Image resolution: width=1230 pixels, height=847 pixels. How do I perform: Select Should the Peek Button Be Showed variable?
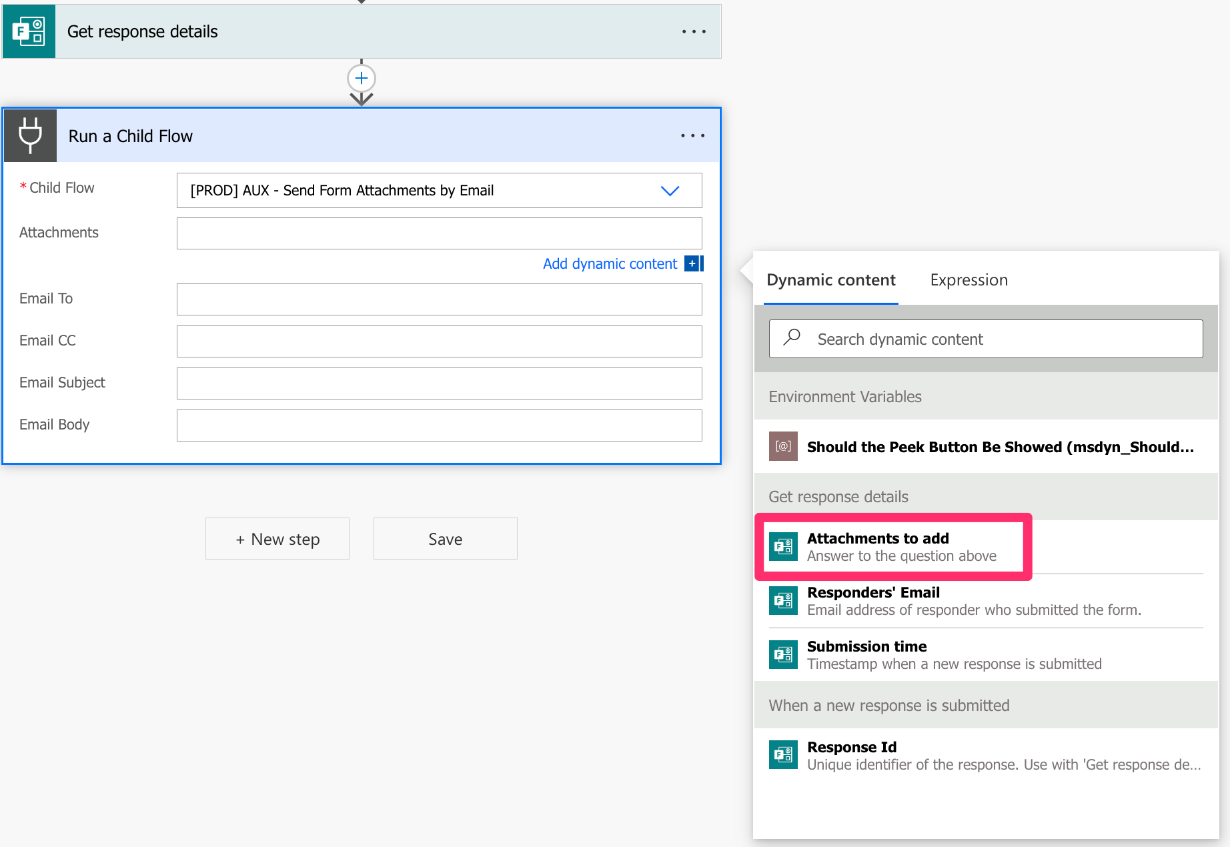coord(986,446)
